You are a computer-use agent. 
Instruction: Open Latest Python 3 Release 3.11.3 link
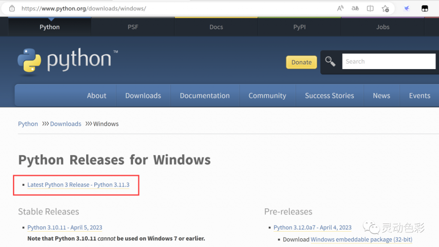(78, 185)
